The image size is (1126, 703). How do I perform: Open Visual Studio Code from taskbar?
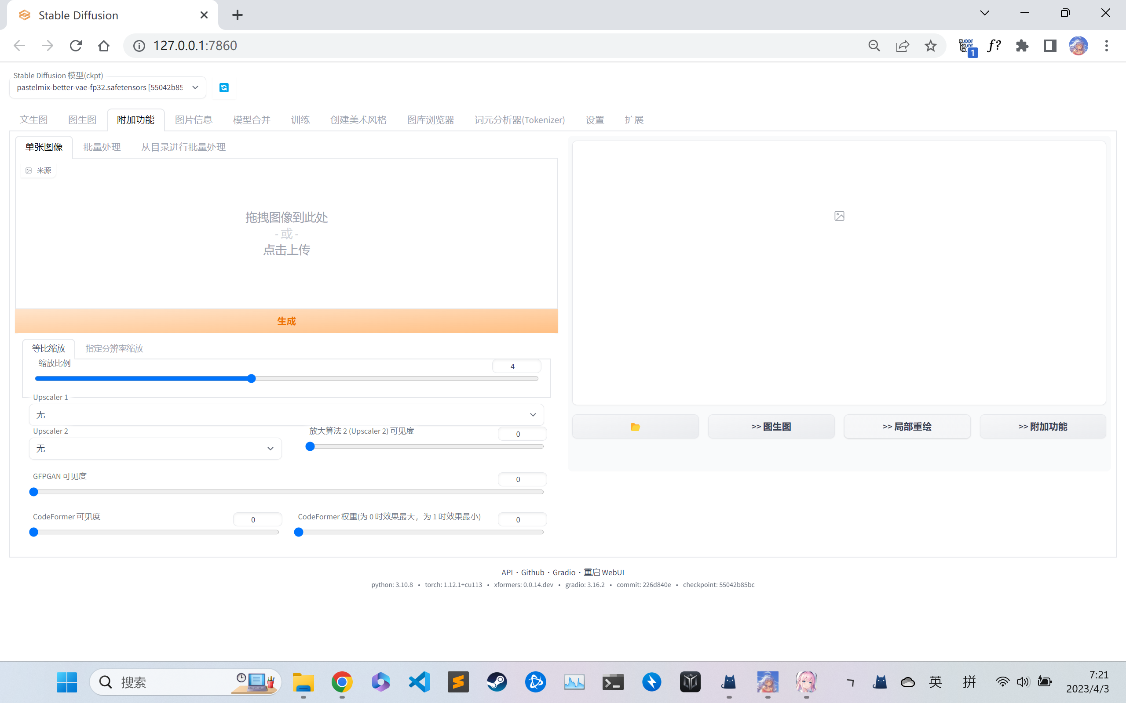click(x=419, y=682)
